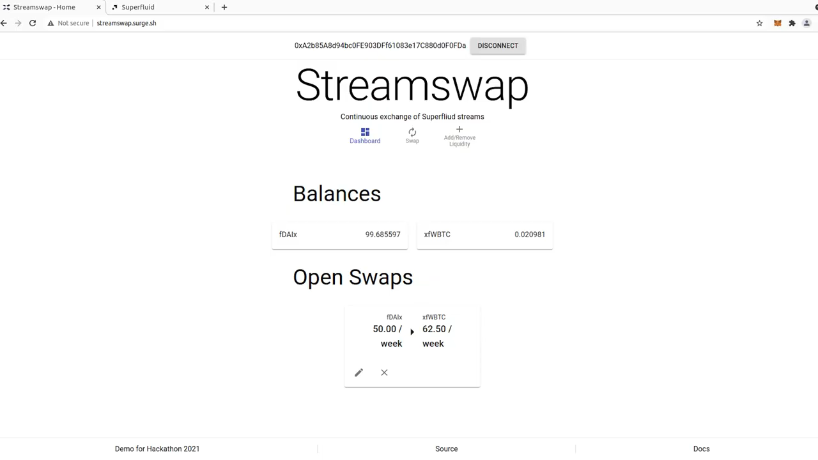Open the MetaMask fox extension
This screenshot has width=818, height=460.
coord(777,23)
